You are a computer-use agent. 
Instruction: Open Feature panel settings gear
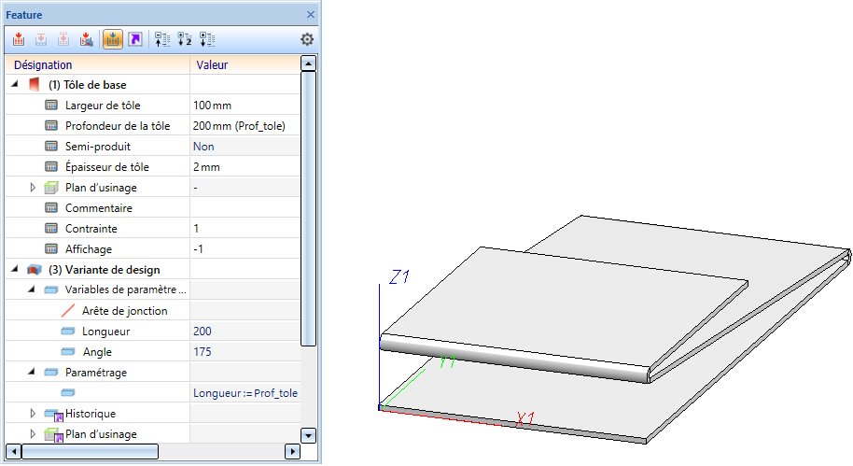click(307, 39)
